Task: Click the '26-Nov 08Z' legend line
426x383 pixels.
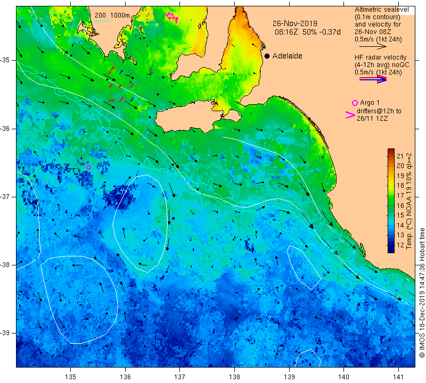Action: point(373,32)
